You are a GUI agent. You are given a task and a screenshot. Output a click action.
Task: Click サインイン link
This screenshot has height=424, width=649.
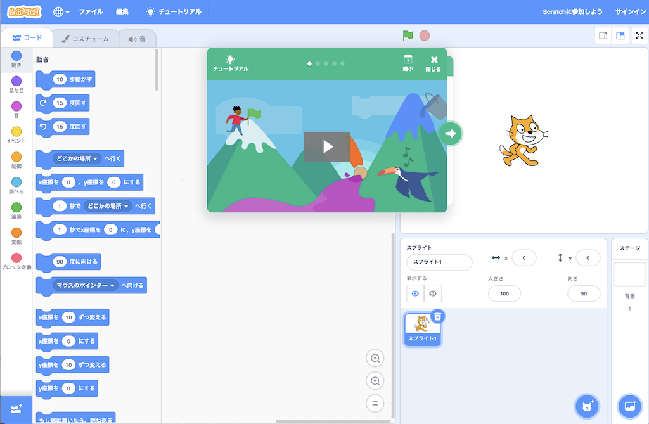point(631,11)
